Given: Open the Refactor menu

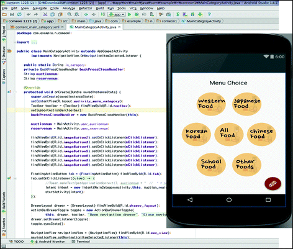Looking at the screenshot, I should [x=85, y=8].
